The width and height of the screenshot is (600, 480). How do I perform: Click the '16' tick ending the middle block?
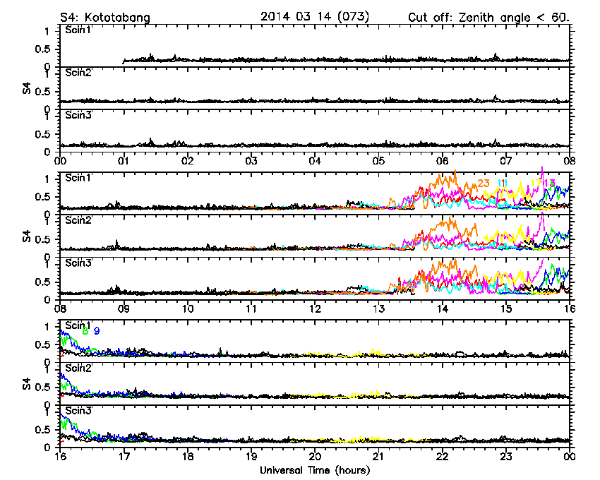(570, 308)
